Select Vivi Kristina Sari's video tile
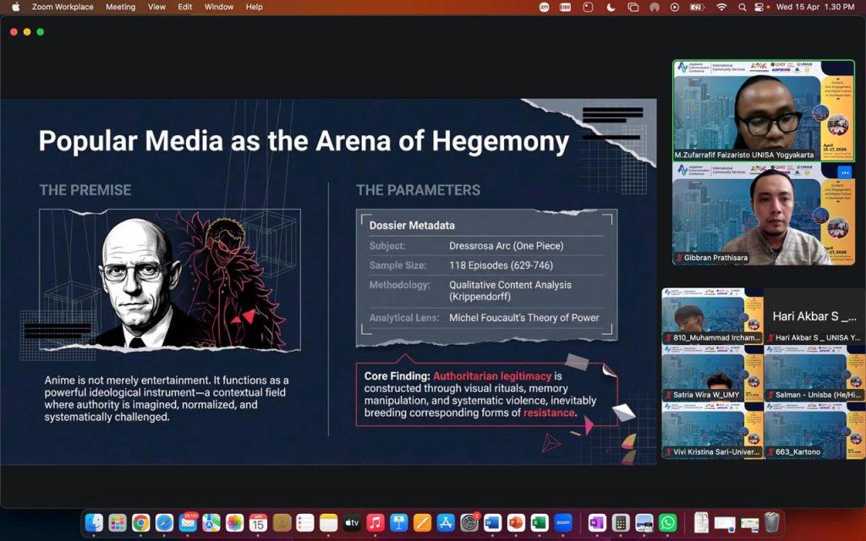Screen dimensions: 866x541 [x=712, y=430]
